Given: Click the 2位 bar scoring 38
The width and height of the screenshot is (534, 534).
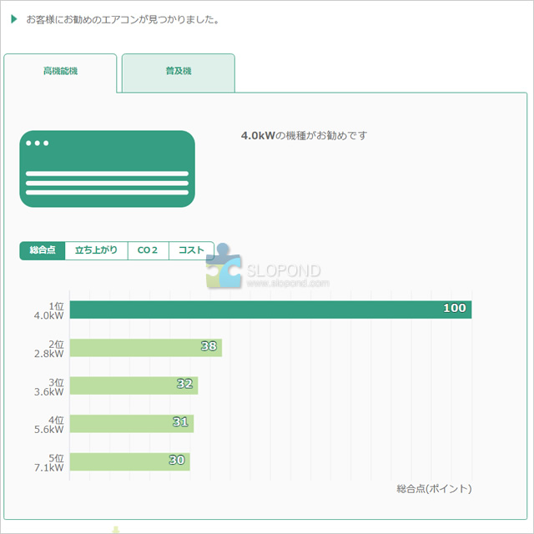Looking at the screenshot, I should (x=145, y=348).
